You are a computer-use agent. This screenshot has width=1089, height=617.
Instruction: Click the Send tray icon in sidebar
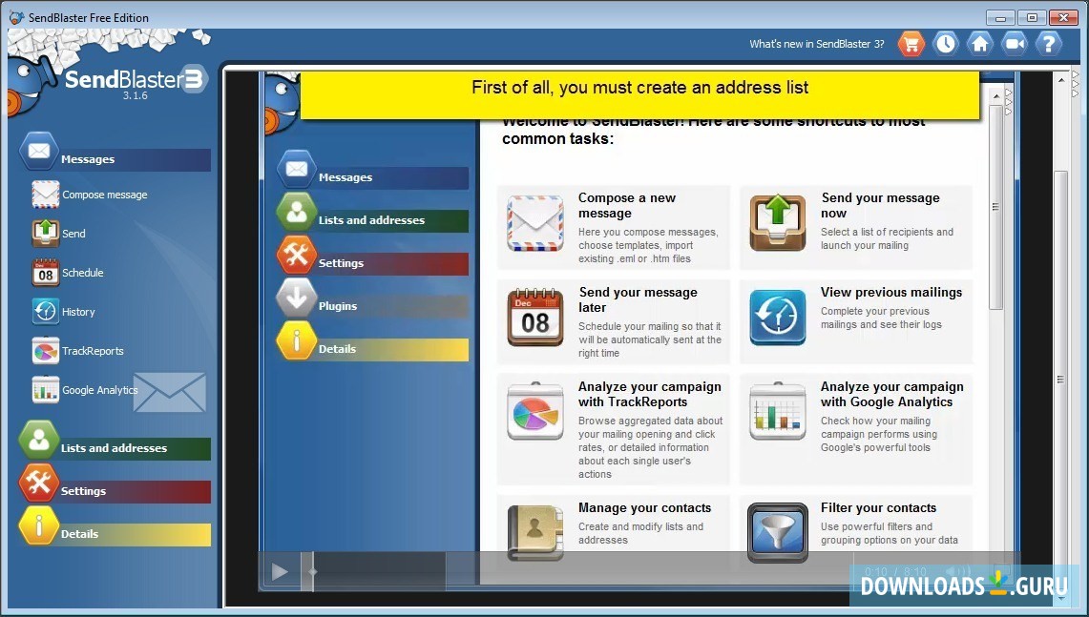pos(45,234)
